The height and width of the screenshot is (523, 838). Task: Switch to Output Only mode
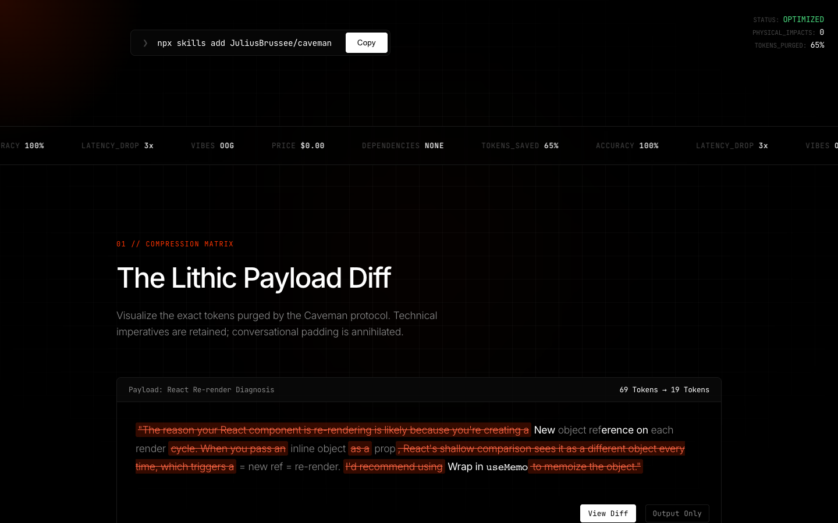677,513
